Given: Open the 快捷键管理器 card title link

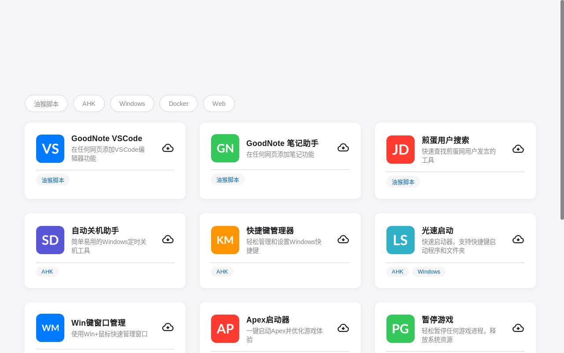Looking at the screenshot, I should (x=270, y=231).
